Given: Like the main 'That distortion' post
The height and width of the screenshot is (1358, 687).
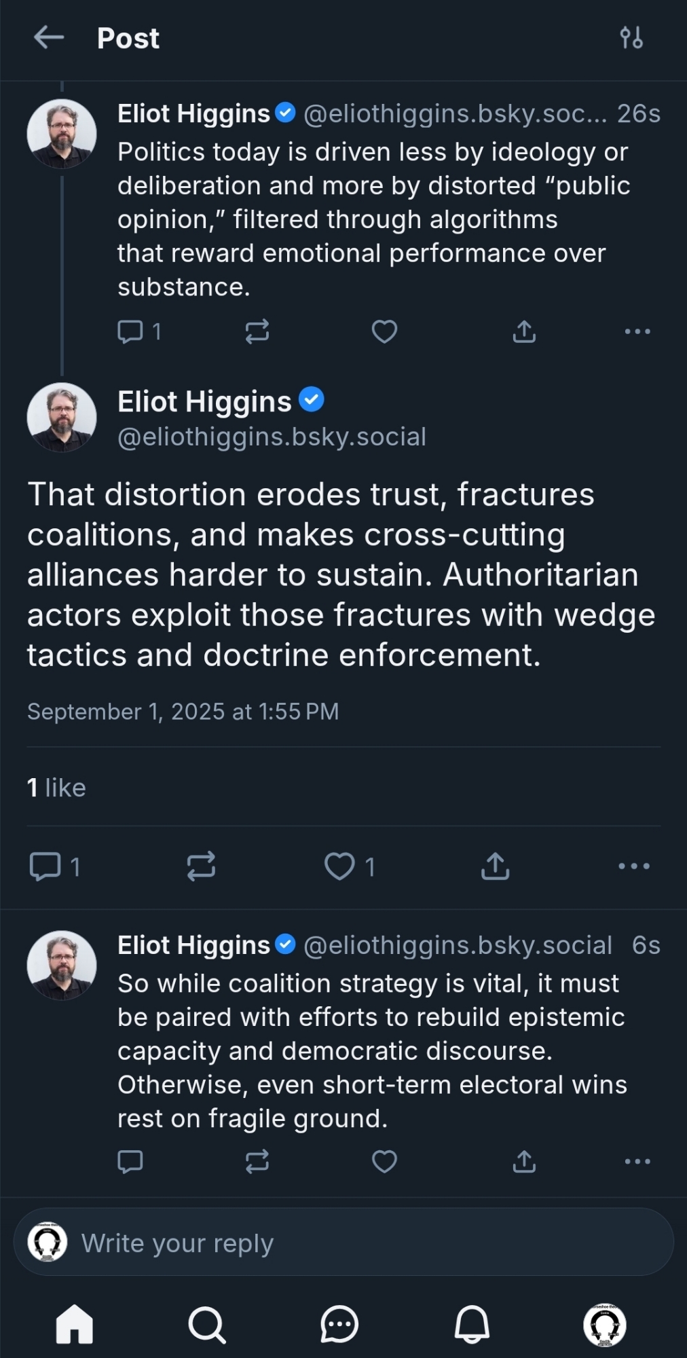Looking at the screenshot, I should [x=339, y=866].
